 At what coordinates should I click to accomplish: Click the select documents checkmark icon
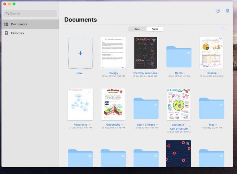(218, 11)
